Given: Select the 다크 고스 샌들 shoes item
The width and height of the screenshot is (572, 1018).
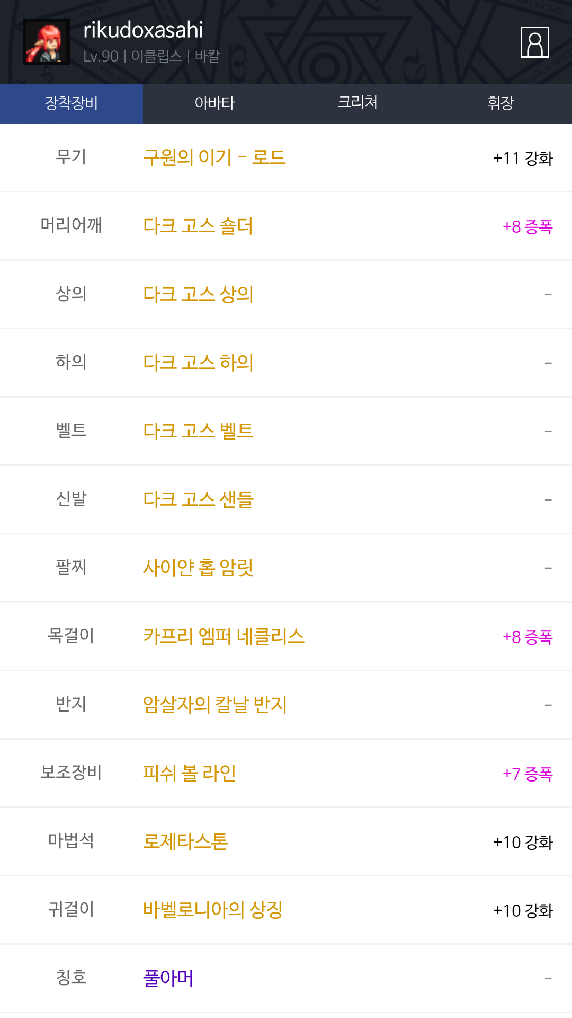Looking at the screenshot, I should (198, 499).
